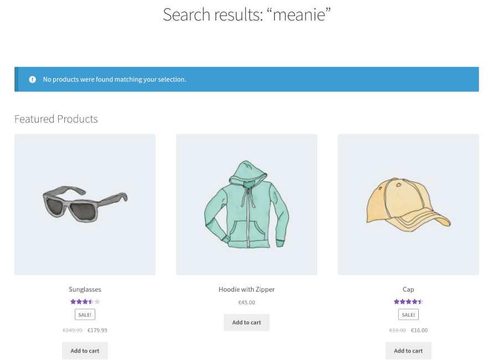The height and width of the screenshot is (362, 493).
Task: Add Hoodie with Zipper to cart
Action: [x=247, y=322]
